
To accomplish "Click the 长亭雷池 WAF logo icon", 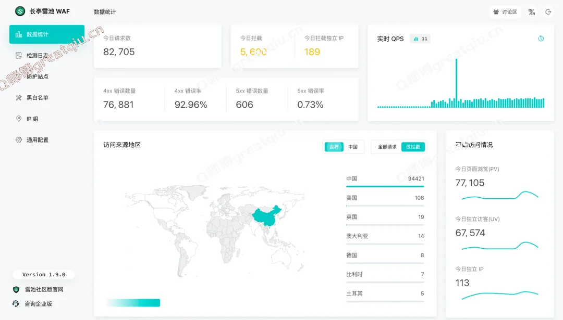I will pyautogui.click(x=20, y=11).
